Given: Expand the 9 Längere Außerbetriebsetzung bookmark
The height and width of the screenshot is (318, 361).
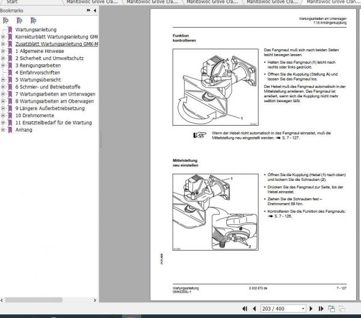Looking at the screenshot, I should click(x=3, y=108).
